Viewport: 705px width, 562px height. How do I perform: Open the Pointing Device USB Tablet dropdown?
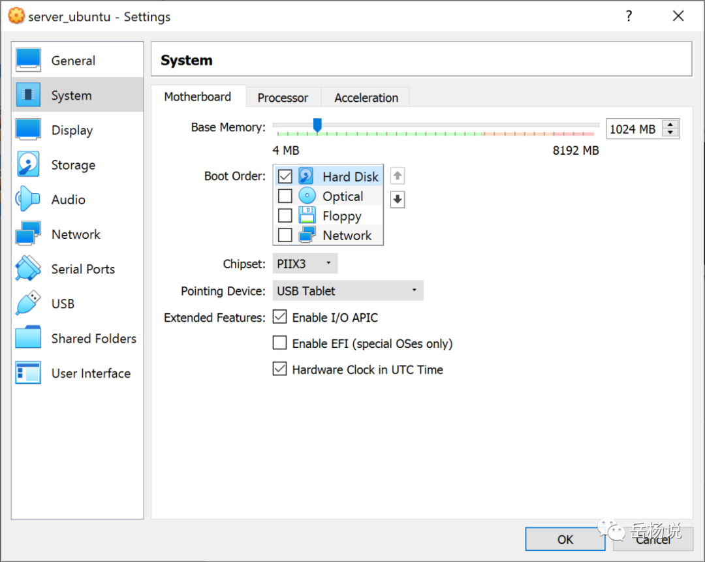click(347, 290)
